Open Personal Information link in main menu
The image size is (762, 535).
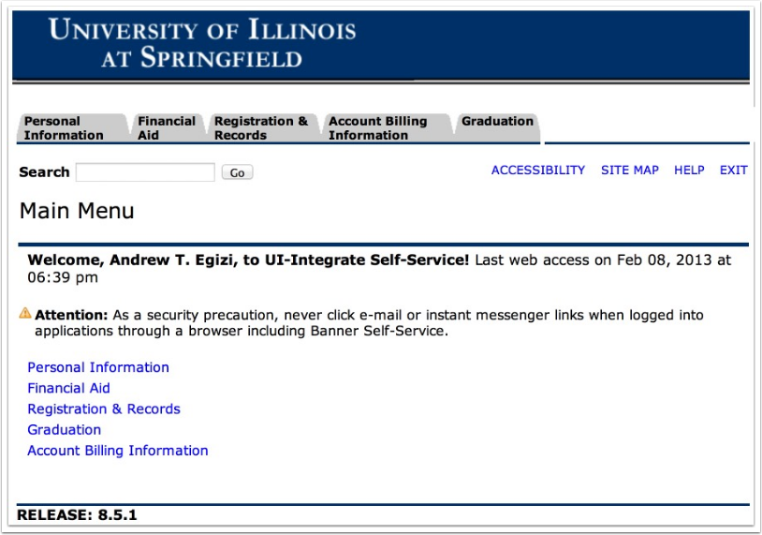pyautogui.click(x=98, y=367)
